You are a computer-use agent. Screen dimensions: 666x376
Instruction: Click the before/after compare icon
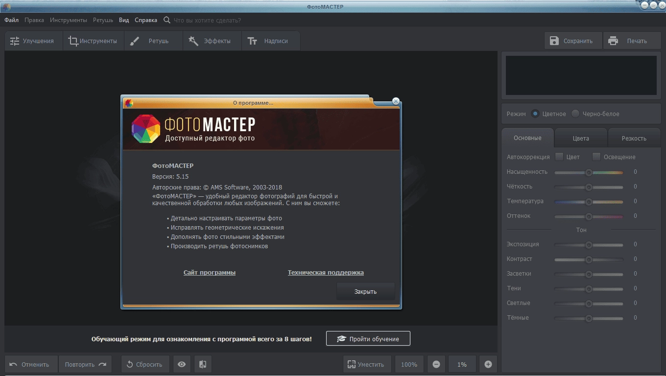pos(203,364)
